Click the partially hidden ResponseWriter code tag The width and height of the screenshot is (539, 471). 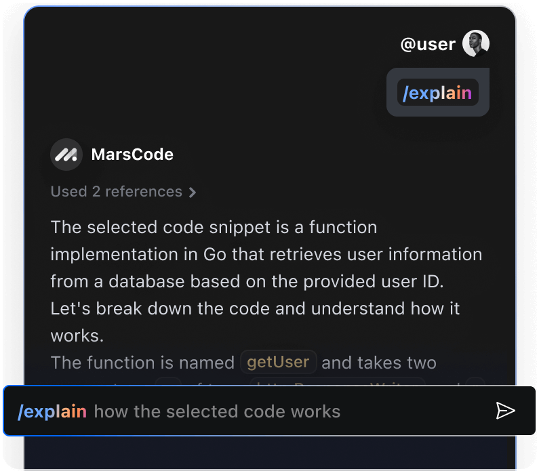click(x=338, y=382)
